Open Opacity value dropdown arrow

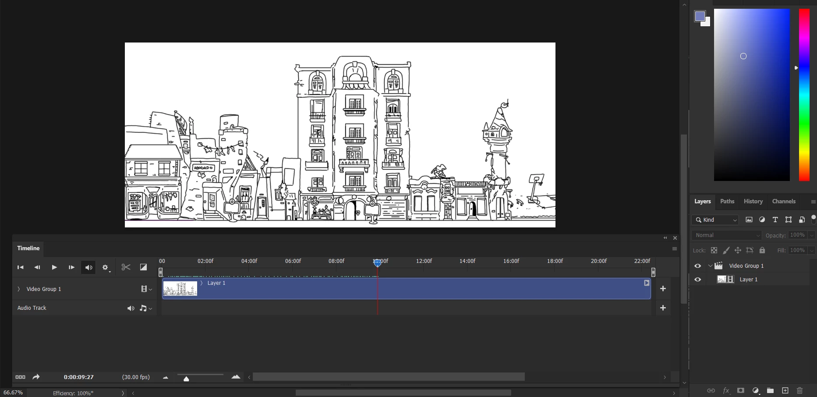(x=811, y=235)
